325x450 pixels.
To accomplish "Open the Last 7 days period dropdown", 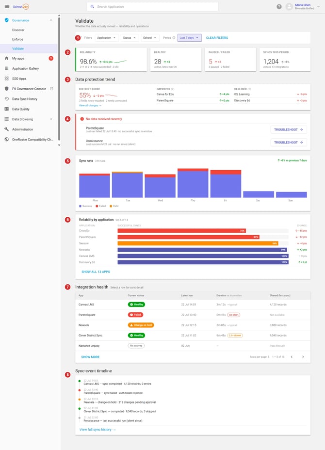I will [189, 38].
